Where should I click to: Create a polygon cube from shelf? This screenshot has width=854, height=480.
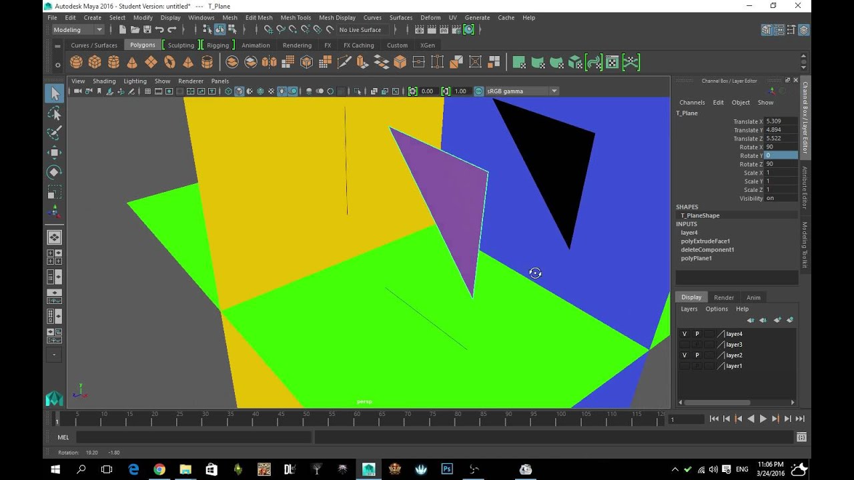tap(95, 62)
